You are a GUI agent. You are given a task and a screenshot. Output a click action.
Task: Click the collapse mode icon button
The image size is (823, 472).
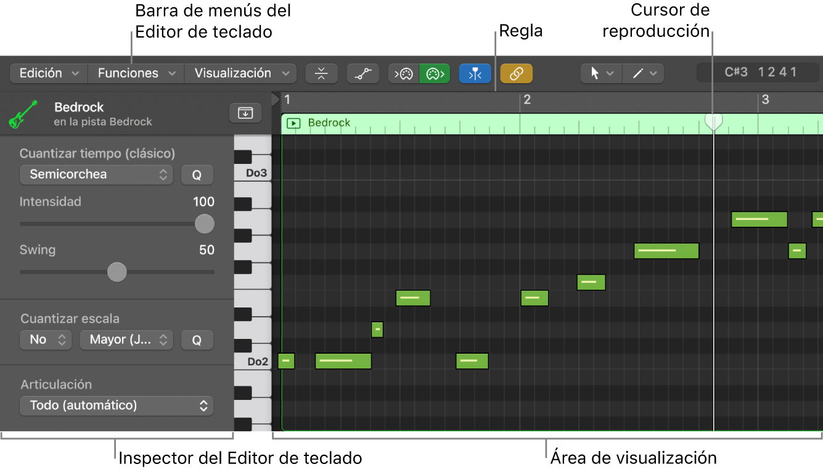point(322,73)
